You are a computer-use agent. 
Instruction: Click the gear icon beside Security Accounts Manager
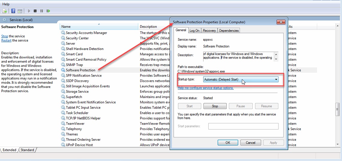63,33
